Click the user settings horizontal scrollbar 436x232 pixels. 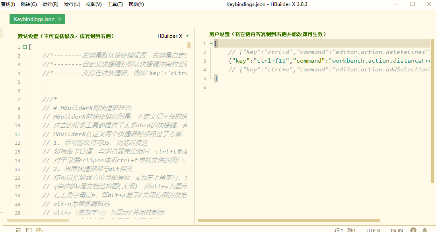[x=288, y=220]
